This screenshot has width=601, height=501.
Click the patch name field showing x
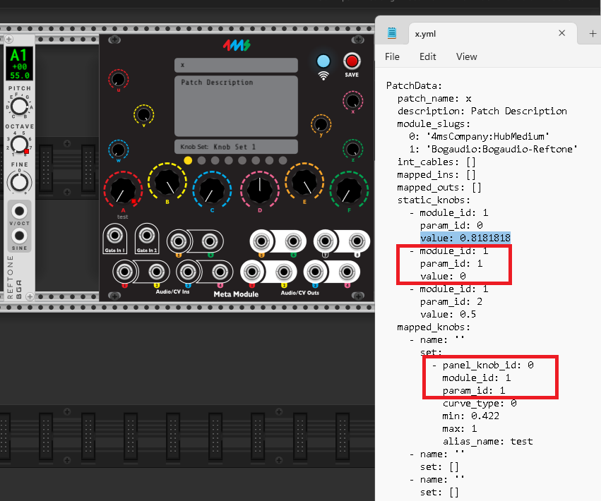point(235,65)
